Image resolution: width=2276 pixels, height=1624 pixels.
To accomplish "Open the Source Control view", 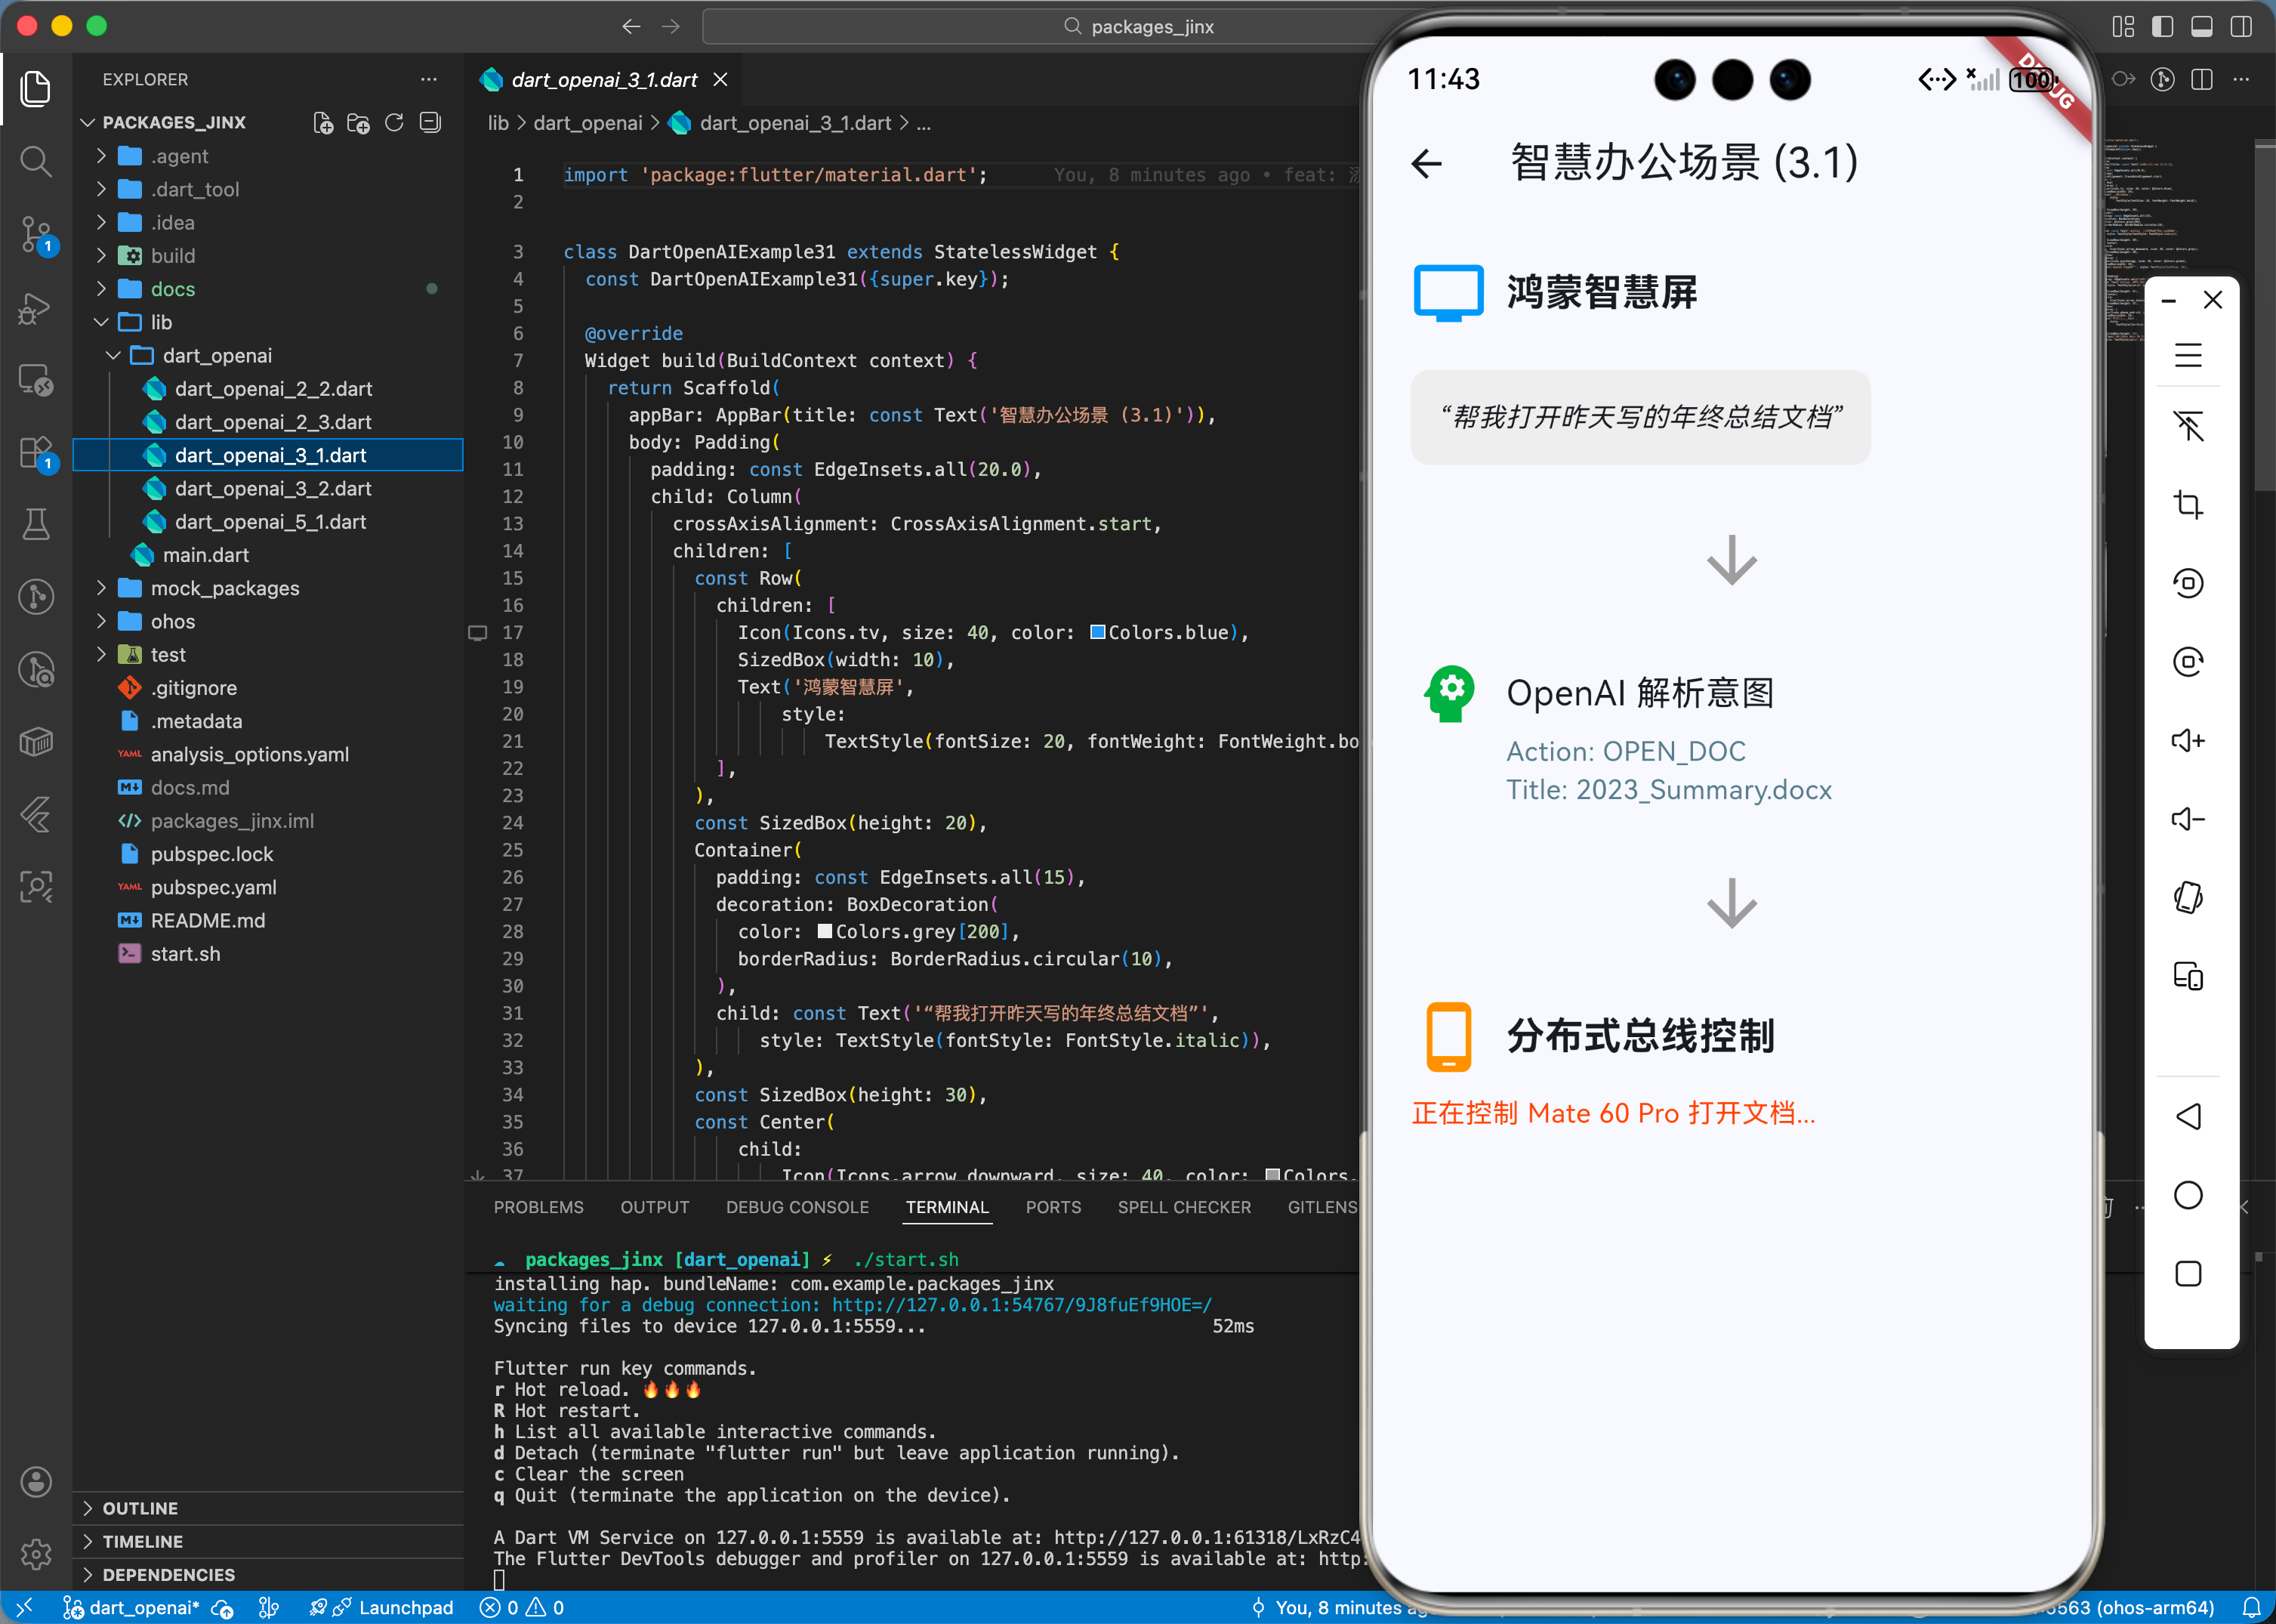I will coord(36,234).
